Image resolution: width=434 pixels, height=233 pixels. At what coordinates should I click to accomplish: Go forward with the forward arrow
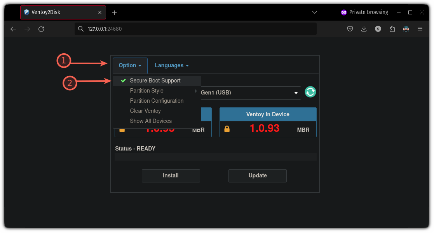(x=27, y=29)
